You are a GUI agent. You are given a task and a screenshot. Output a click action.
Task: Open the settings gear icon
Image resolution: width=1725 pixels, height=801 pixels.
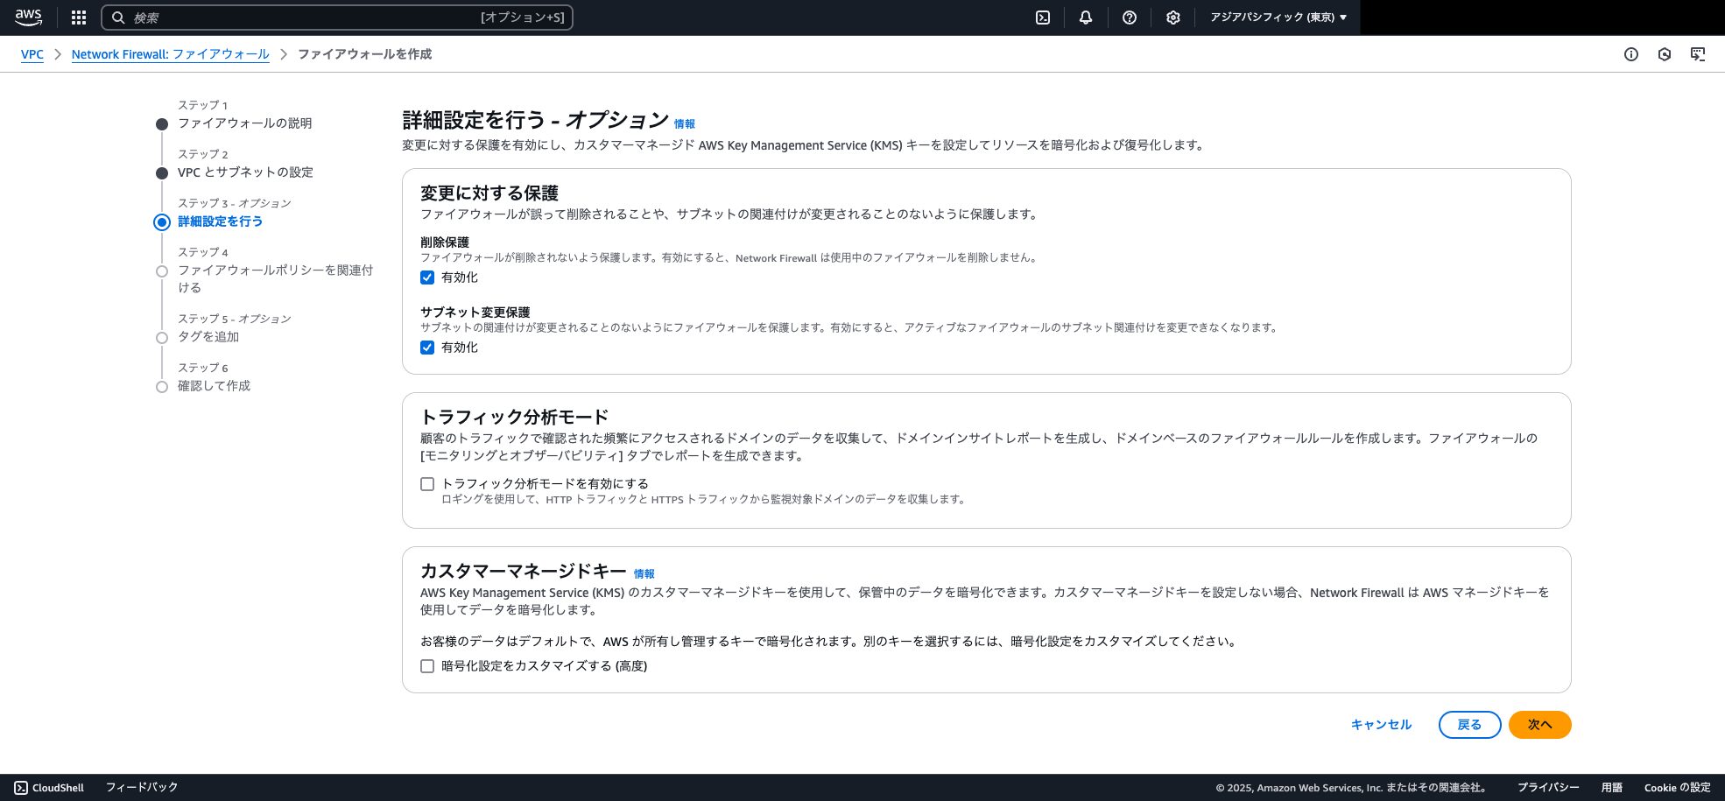[x=1173, y=18]
